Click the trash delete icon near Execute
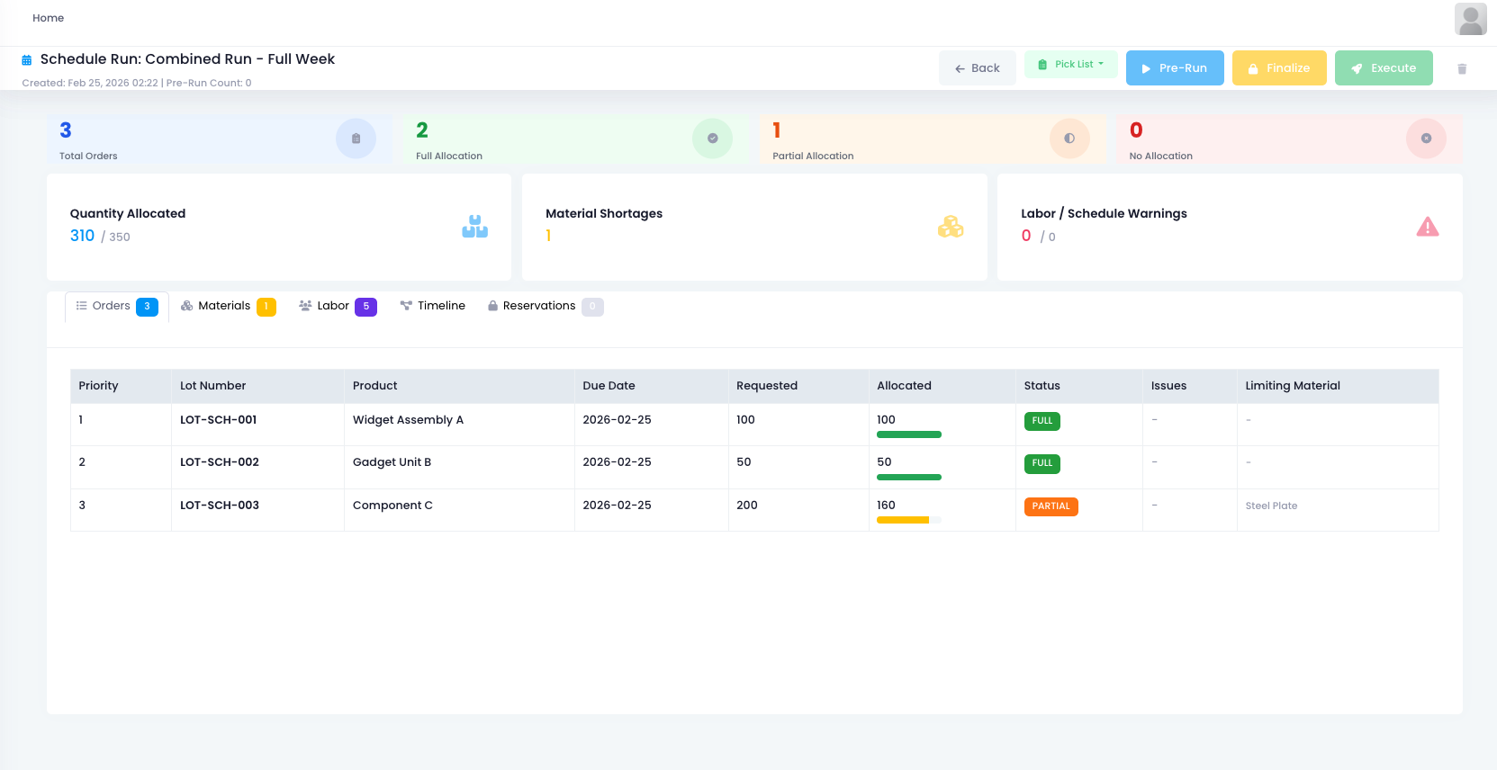This screenshot has width=1497, height=770. click(x=1462, y=69)
